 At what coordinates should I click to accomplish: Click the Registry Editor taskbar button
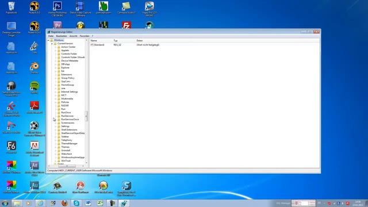[x=124, y=203]
